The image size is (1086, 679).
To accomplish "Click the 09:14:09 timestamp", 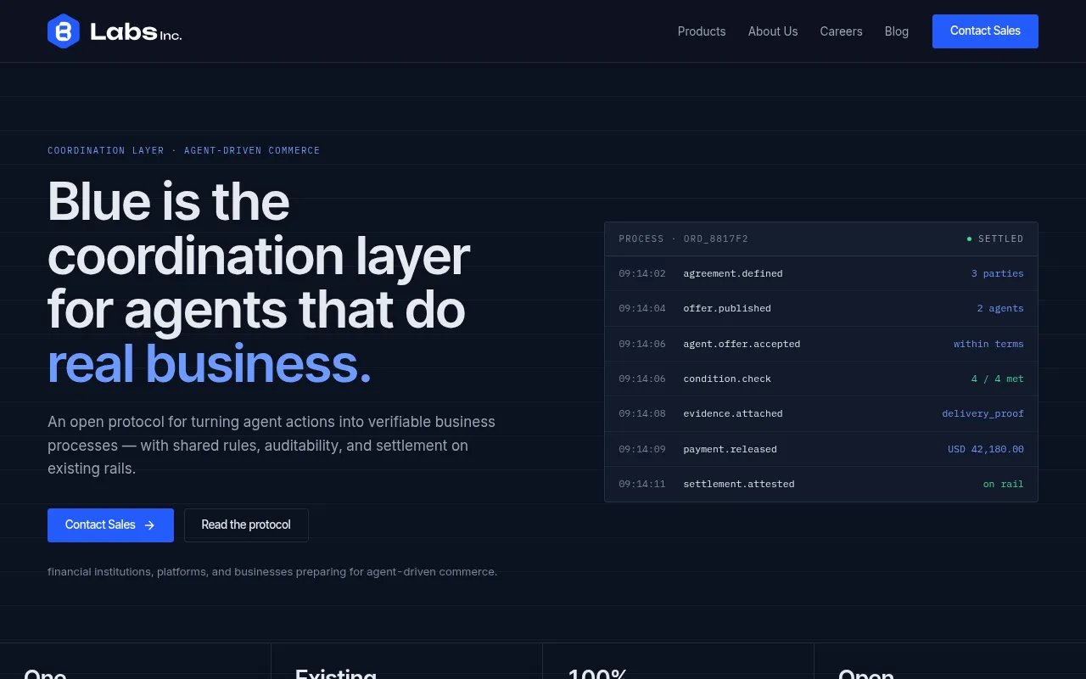I will coord(642,449).
